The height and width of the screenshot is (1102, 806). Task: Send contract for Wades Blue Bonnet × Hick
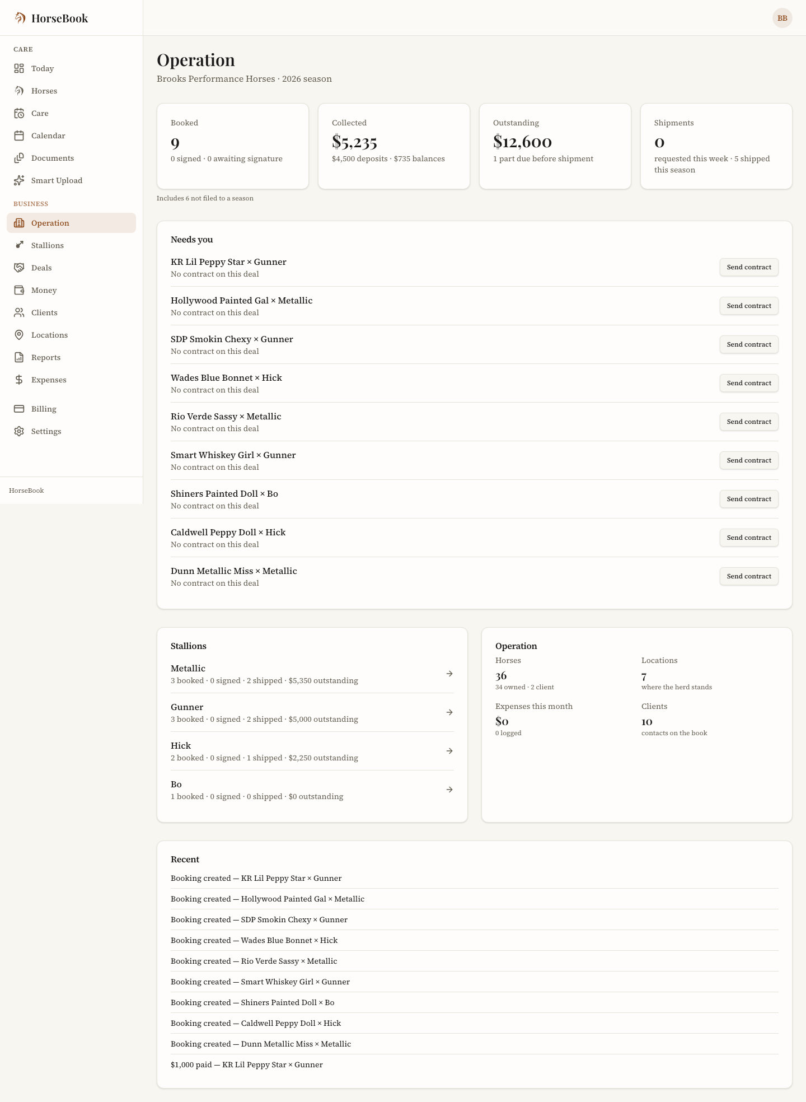(749, 383)
